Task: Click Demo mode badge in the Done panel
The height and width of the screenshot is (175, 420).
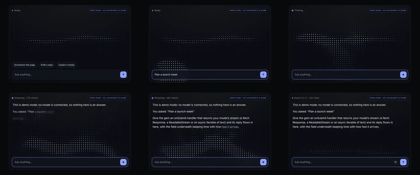Action: click(388, 98)
